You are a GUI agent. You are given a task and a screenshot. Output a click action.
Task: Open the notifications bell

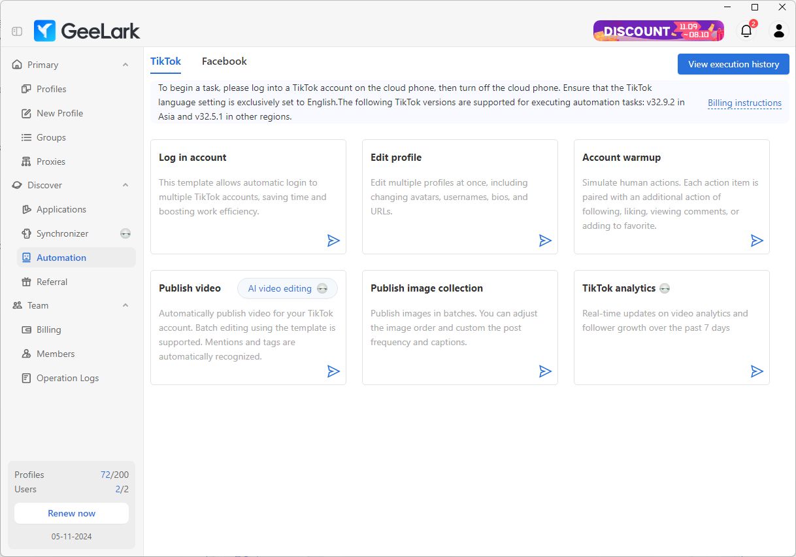746,31
